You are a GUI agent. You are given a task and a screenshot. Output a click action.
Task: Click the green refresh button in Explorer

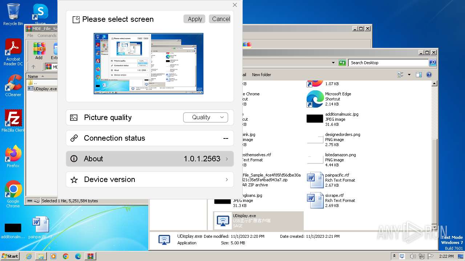click(342, 63)
